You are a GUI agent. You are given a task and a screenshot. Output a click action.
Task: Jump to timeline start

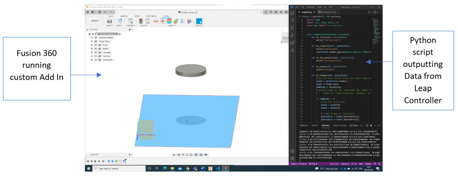pos(88,161)
